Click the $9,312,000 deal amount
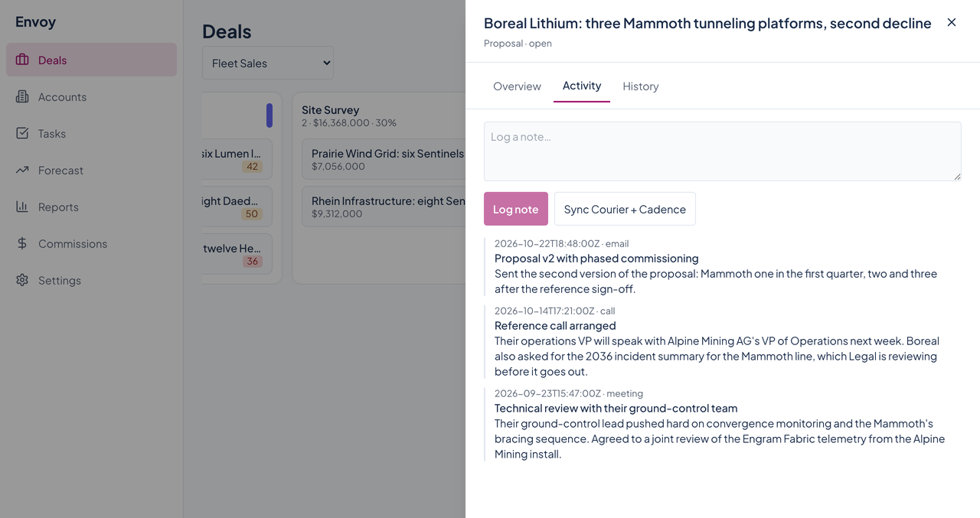This screenshot has width=980, height=518. pos(337,213)
